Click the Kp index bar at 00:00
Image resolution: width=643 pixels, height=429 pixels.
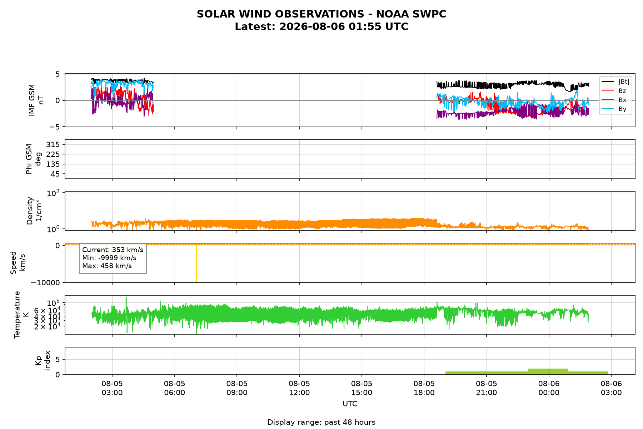coord(548,371)
